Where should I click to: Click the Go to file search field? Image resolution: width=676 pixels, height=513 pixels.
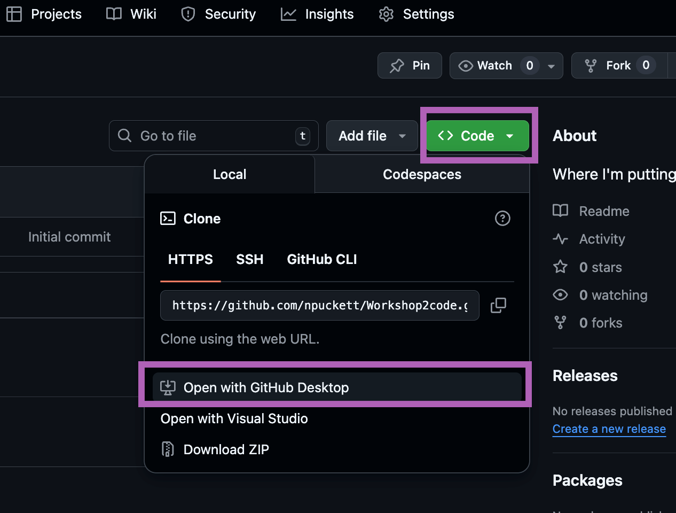(214, 136)
